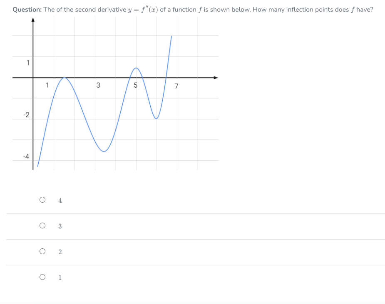This screenshot has height=304, width=385.
Task: Click the answer option labeled 4
Action: coord(60,200)
